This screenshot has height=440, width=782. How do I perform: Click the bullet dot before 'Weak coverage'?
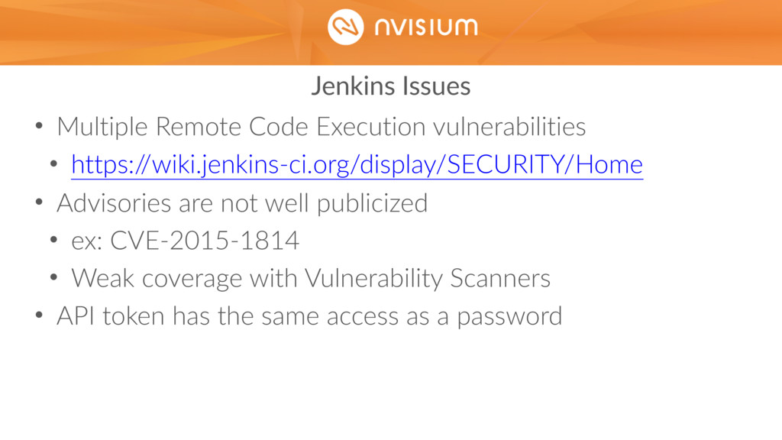tap(54, 278)
